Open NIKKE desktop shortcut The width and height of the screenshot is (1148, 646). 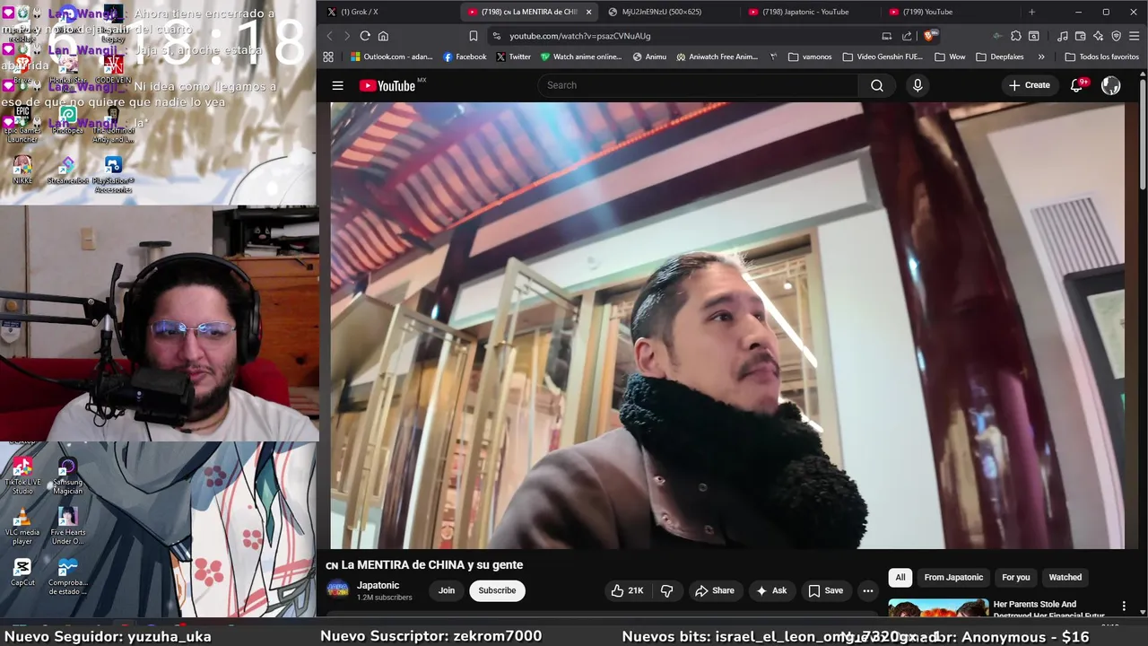22,170
